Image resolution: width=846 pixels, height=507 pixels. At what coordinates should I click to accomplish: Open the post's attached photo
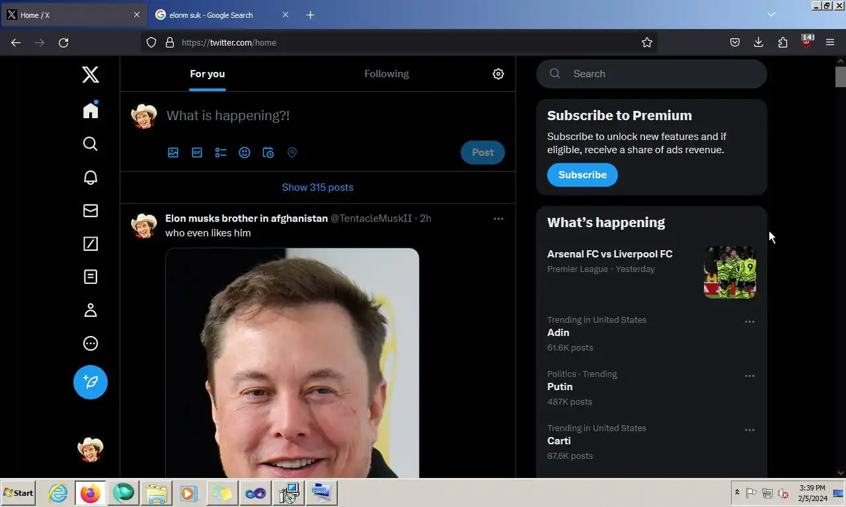coord(292,362)
